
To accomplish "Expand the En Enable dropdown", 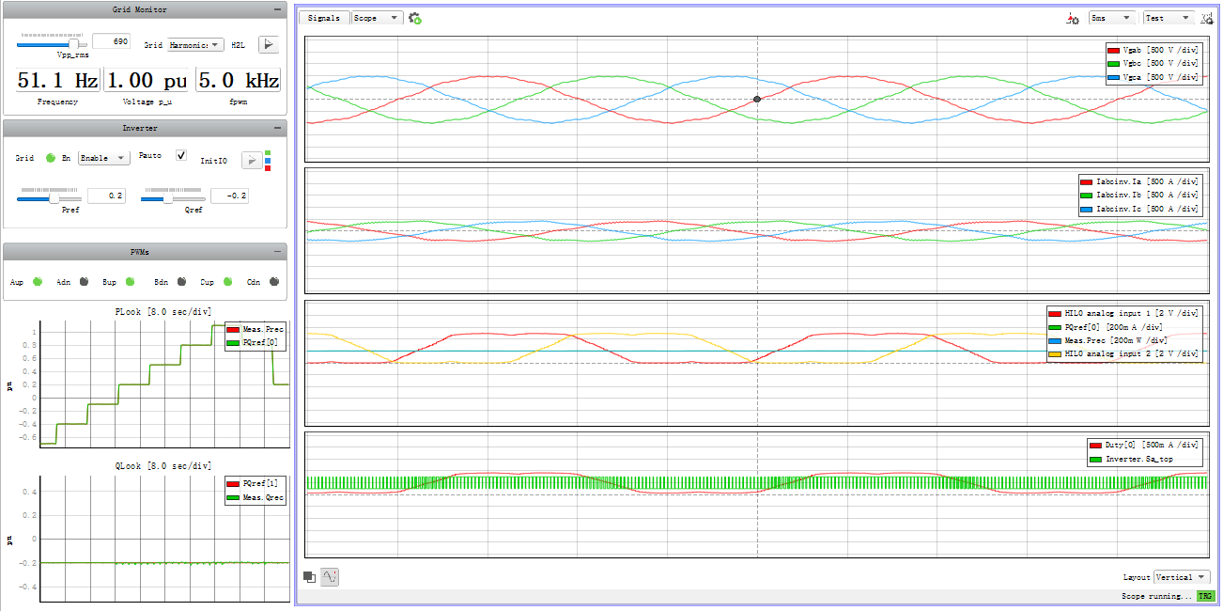I will (104, 158).
